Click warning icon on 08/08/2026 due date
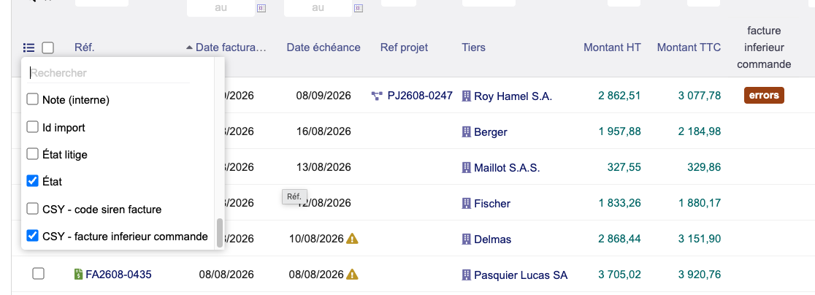The image size is (815, 295). pos(353,275)
